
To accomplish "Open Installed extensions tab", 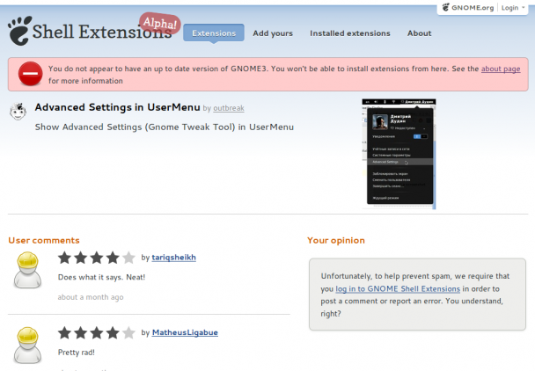I will coord(349,33).
